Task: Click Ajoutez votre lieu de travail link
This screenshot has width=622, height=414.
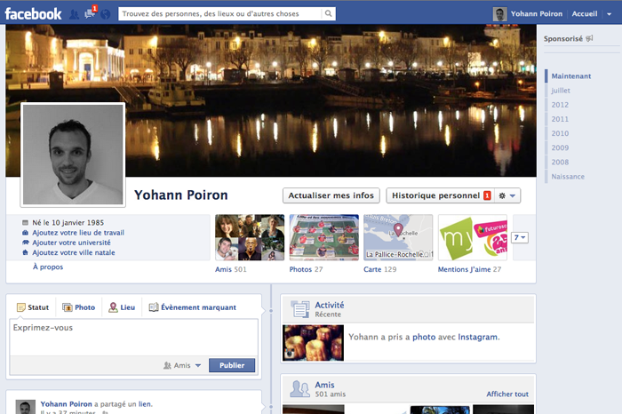Action: click(77, 232)
